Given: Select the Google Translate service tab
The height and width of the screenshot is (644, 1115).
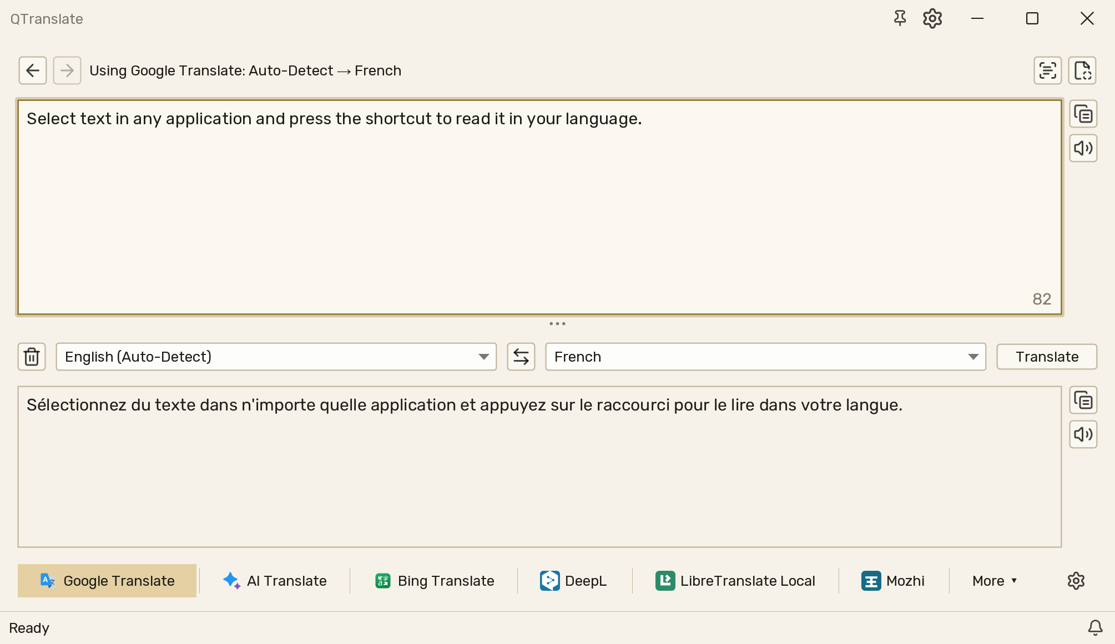Looking at the screenshot, I should [x=107, y=581].
